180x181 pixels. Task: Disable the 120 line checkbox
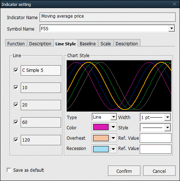[x=16, y=140]
